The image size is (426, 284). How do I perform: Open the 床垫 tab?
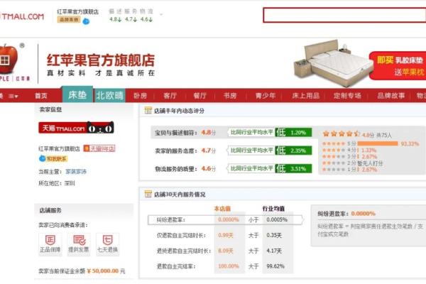point(77,94)
